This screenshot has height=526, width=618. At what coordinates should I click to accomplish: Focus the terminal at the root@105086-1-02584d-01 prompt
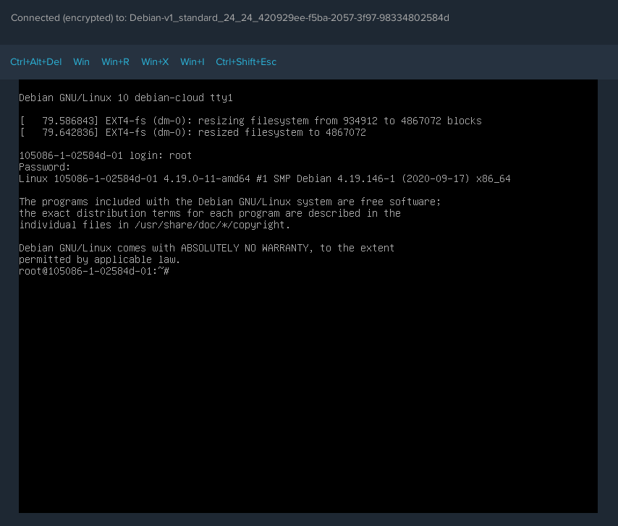94,271
